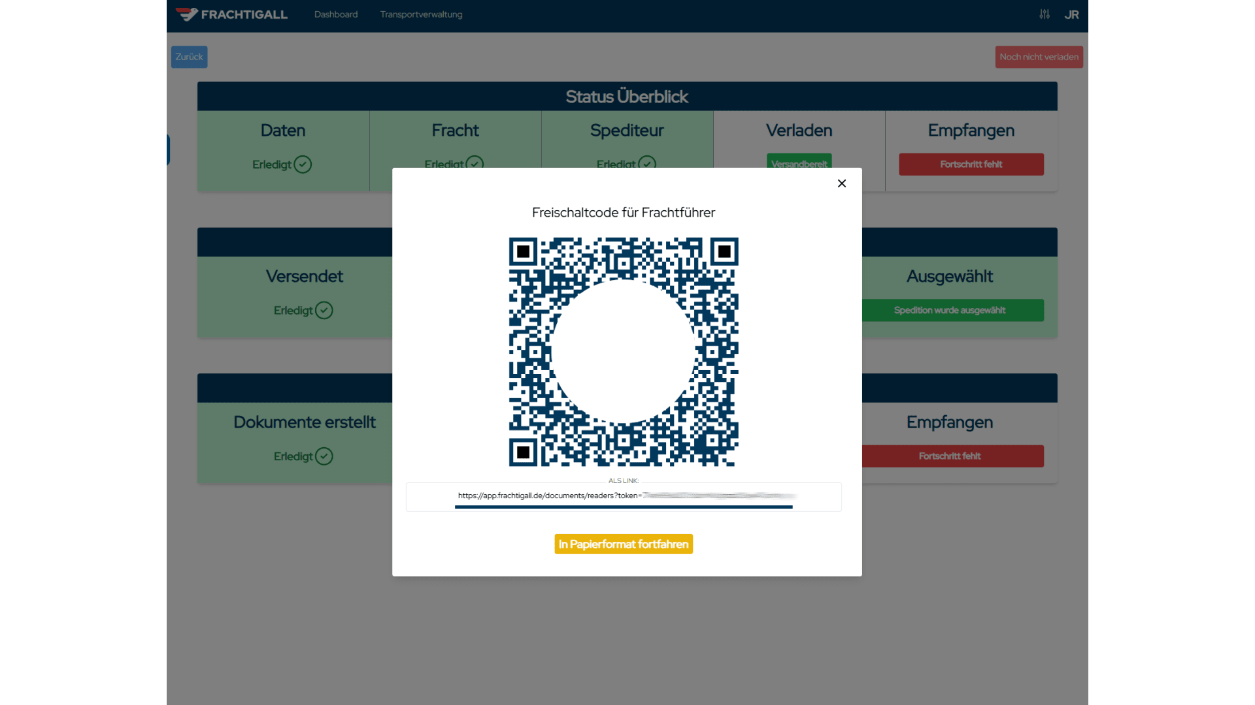Click Fortschritt fehlt under Status Überblick Empfangen
The image size is (1255, 705).
(971, 164)
